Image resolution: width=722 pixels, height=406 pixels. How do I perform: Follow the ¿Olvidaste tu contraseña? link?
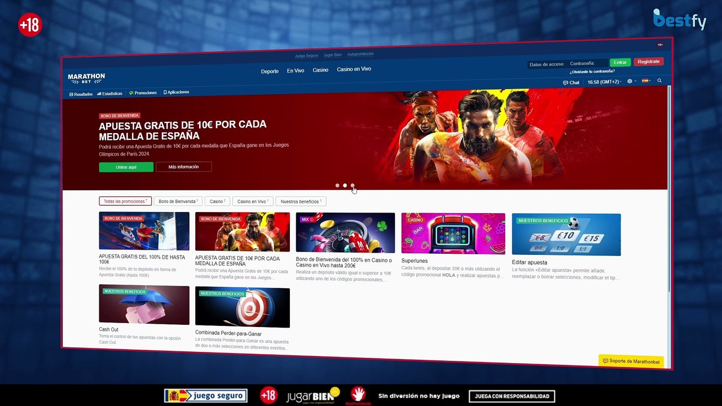592,72
